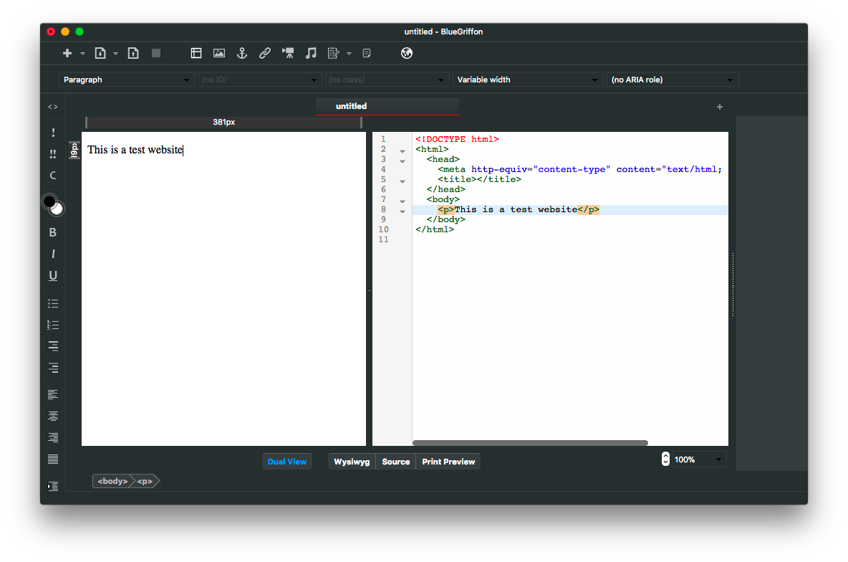
Task: Switch to Source view
Action: pyautogui.click(x=396, y=462)
